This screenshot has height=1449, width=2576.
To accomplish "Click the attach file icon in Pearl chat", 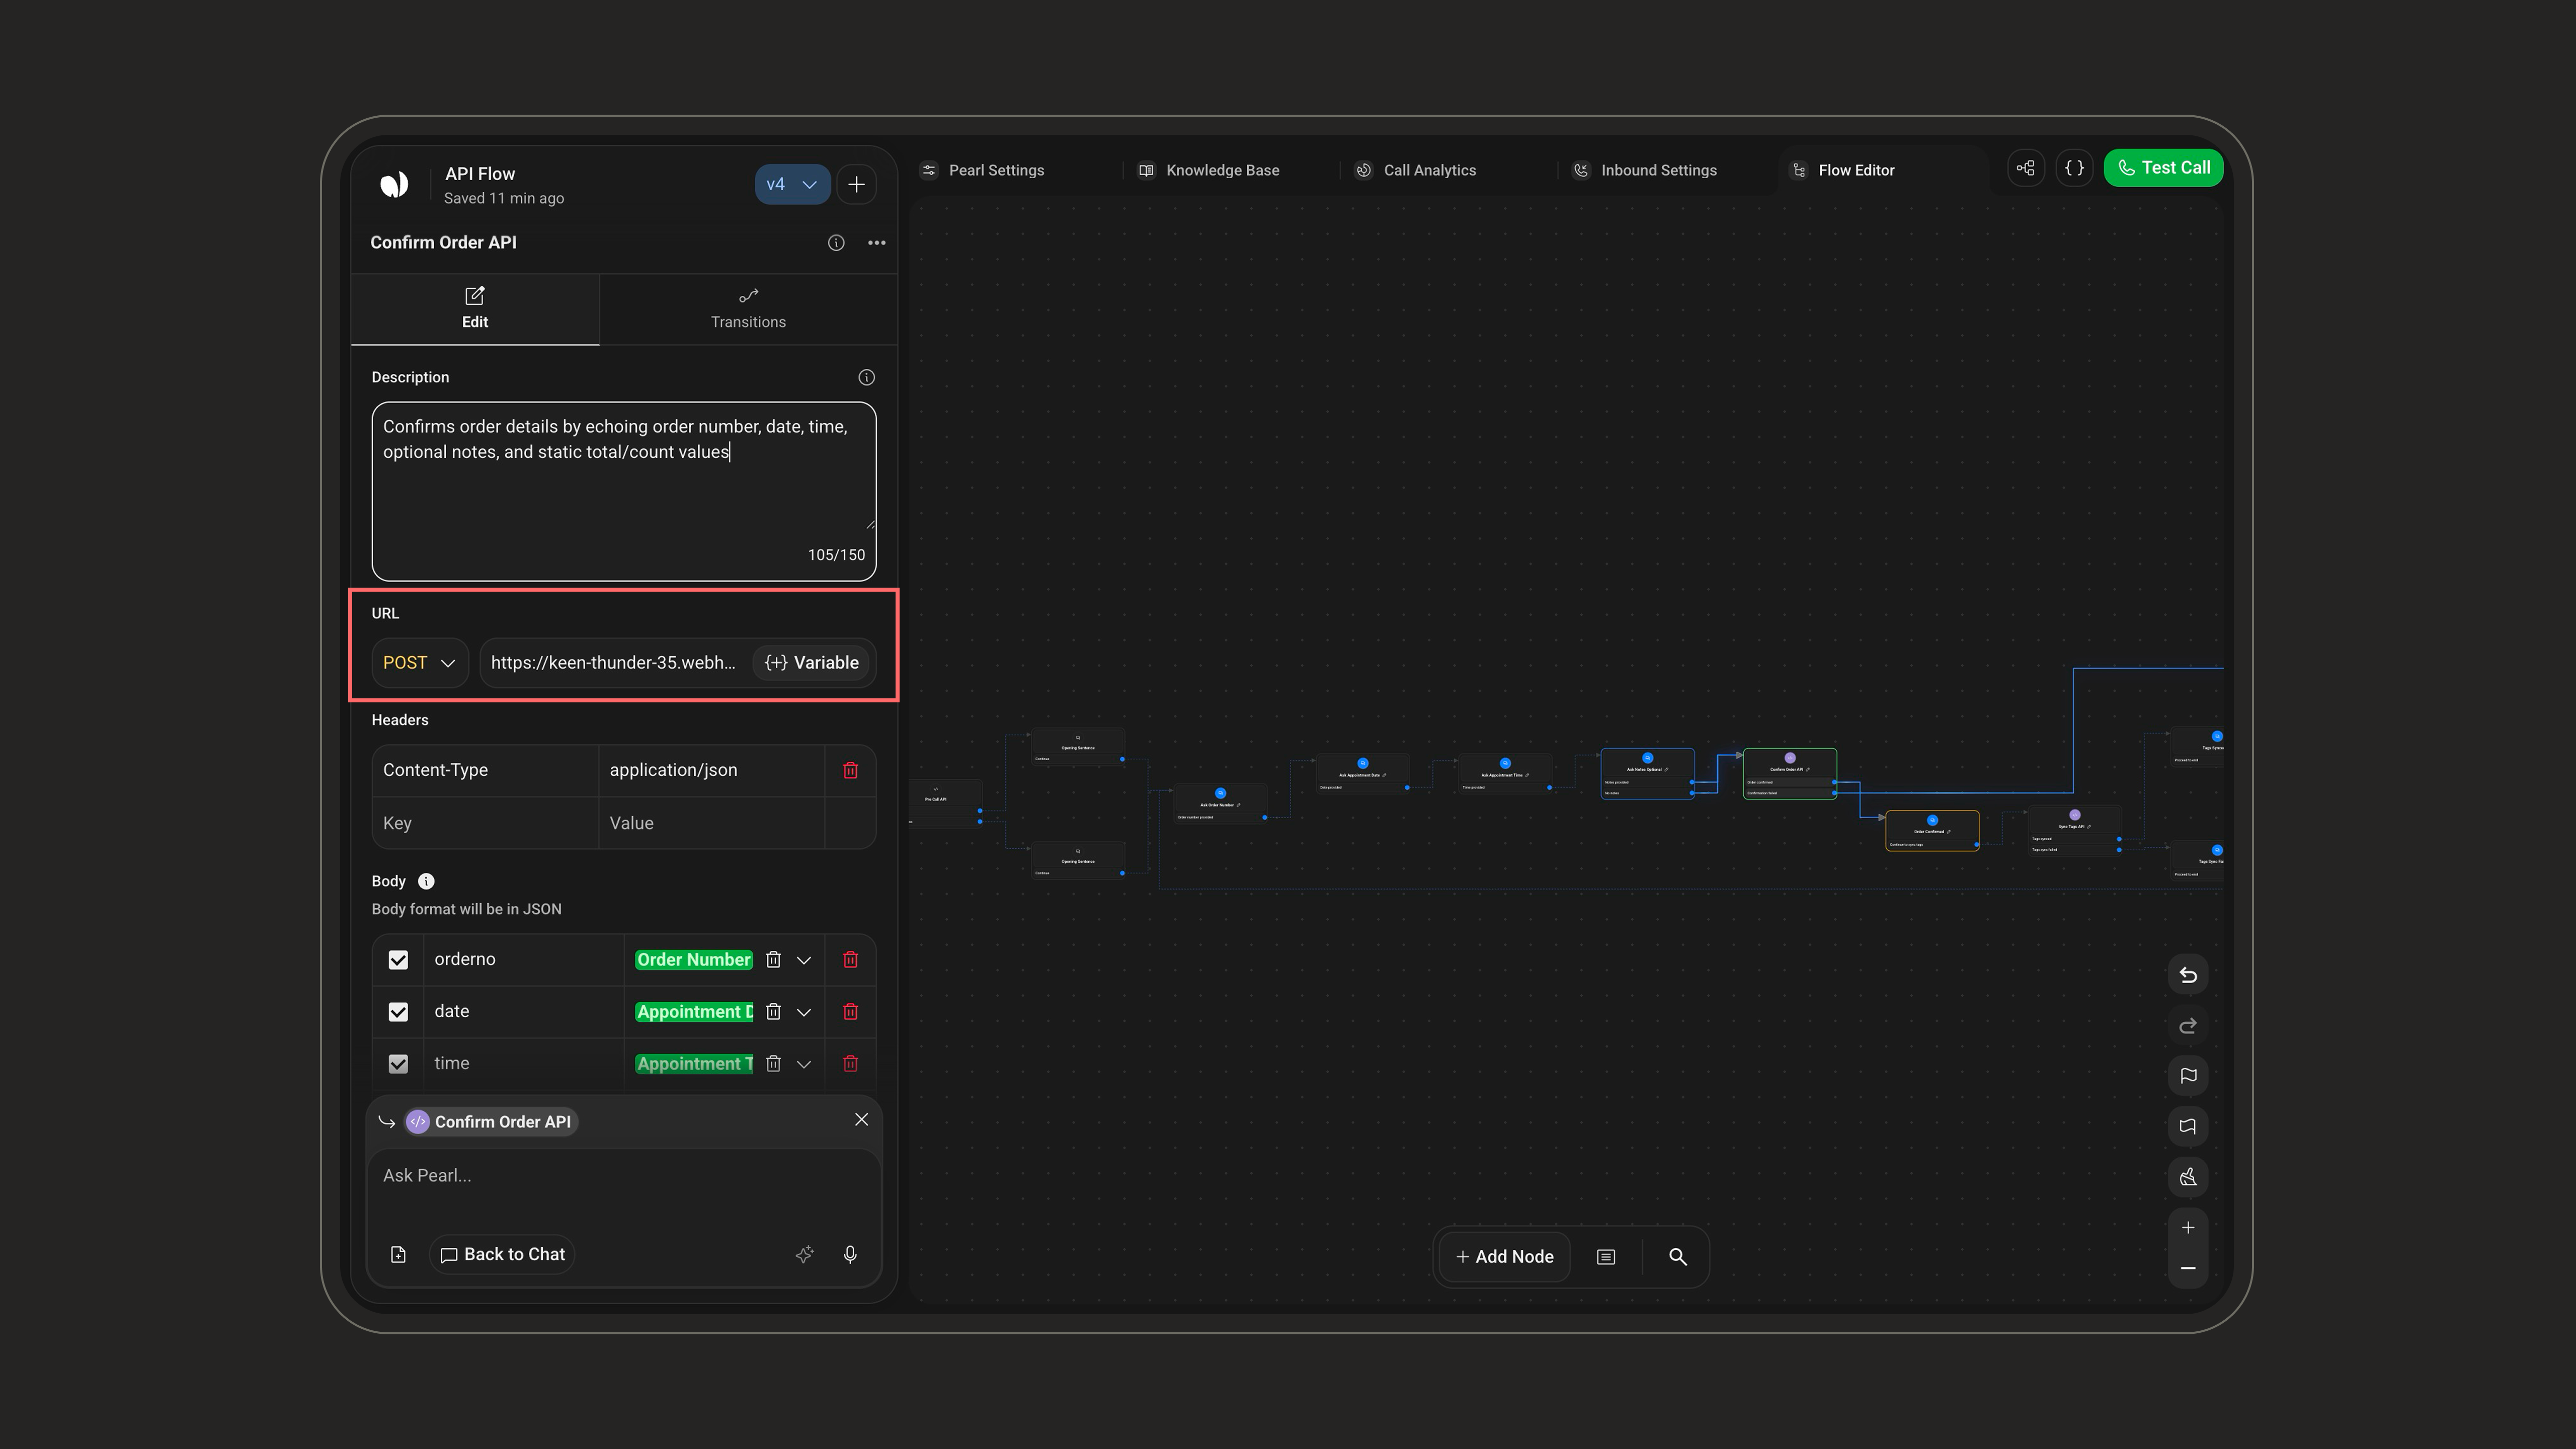I will point(398,1255).
